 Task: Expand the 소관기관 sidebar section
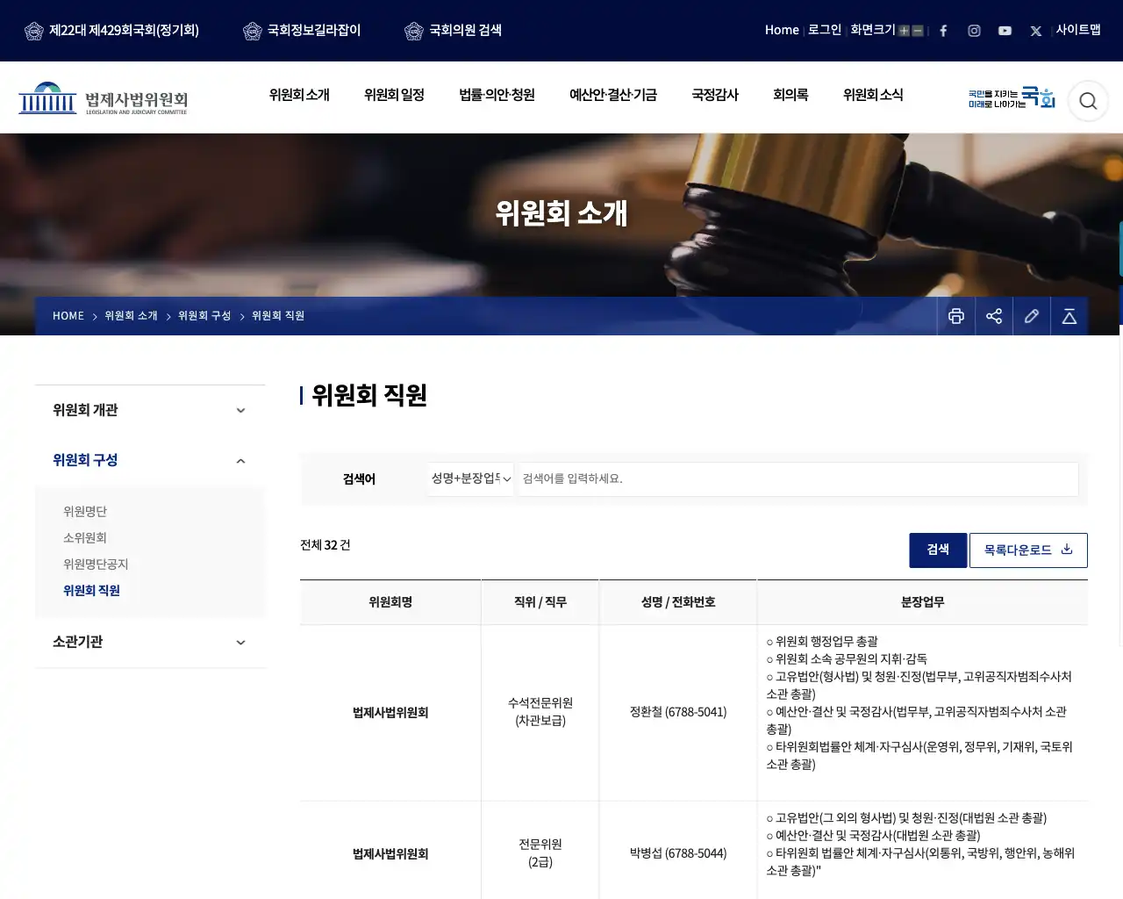tap(150, 642)
